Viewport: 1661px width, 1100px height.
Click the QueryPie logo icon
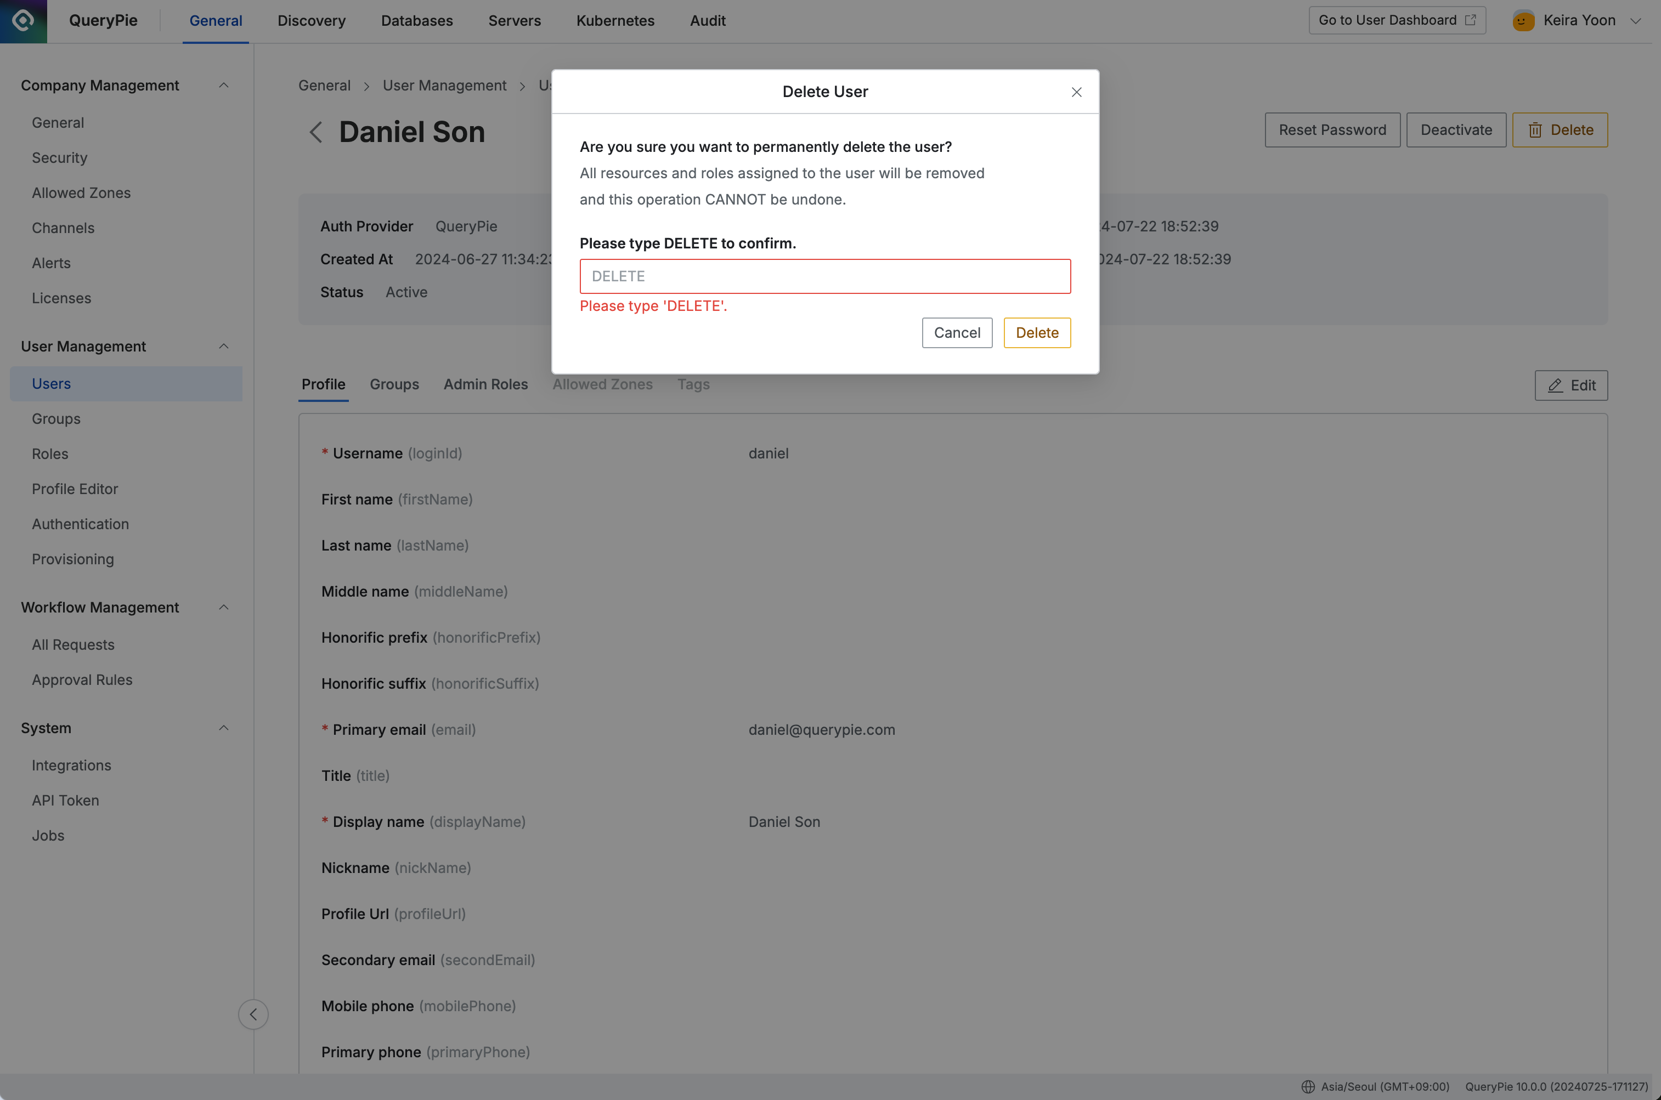23,20
